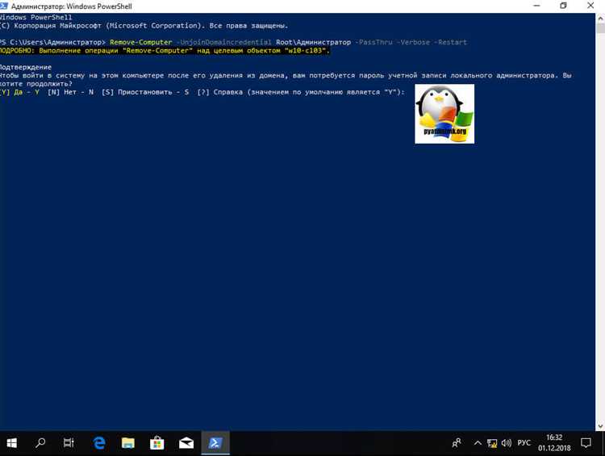Viewport: 605px width, 456px height.
Task: Click scrollbar down arrow in console
Action: (600, 426)
